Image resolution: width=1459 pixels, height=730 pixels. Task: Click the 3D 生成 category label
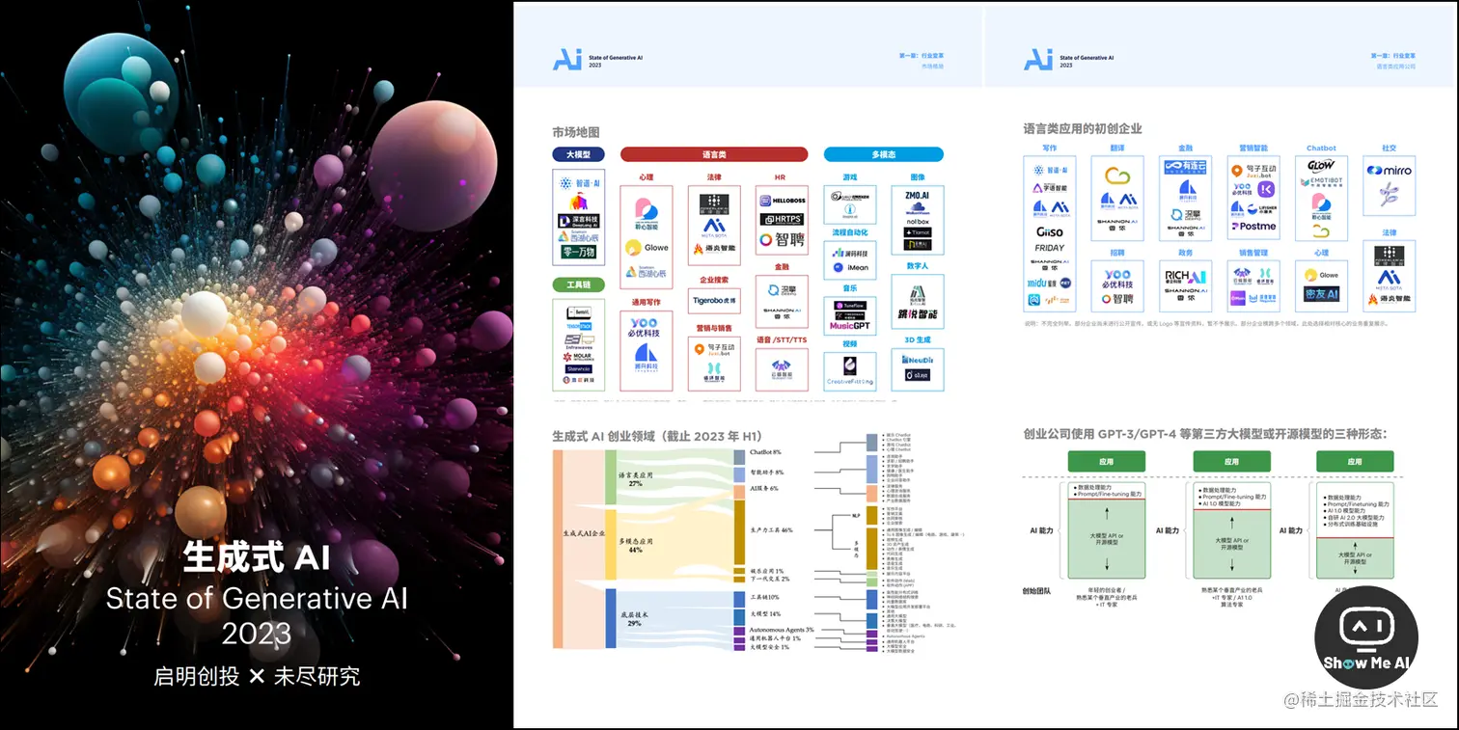[918, 340]
